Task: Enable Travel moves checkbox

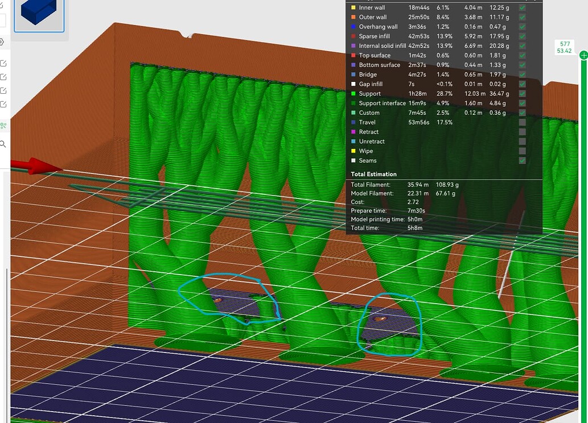Action: pyautogui.click(x=522, y=122)
